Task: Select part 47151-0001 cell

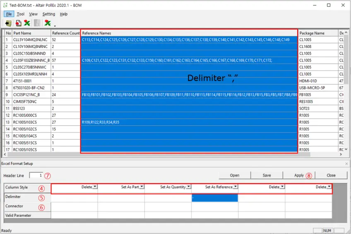Action: pos(31,81)
